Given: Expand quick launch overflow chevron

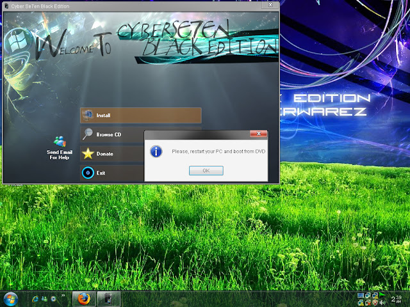Looking at the screenshot, I should pos(63,295).
